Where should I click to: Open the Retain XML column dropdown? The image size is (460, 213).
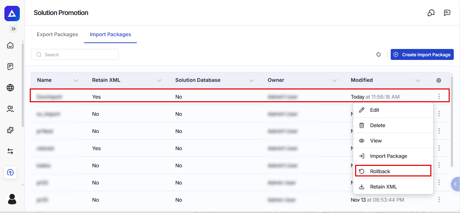coord(159,80)
